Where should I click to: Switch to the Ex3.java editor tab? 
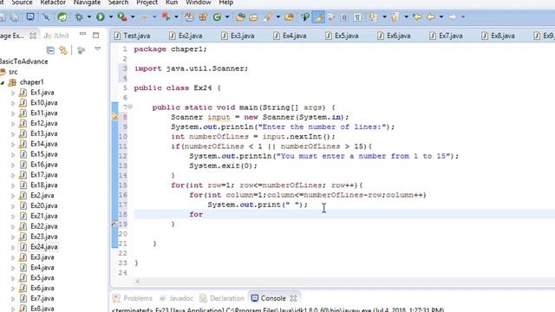point(238,36)
